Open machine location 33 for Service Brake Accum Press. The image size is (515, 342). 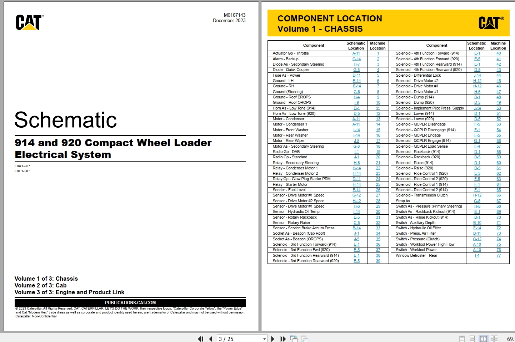pyautogui.click(x=378, y=228)
